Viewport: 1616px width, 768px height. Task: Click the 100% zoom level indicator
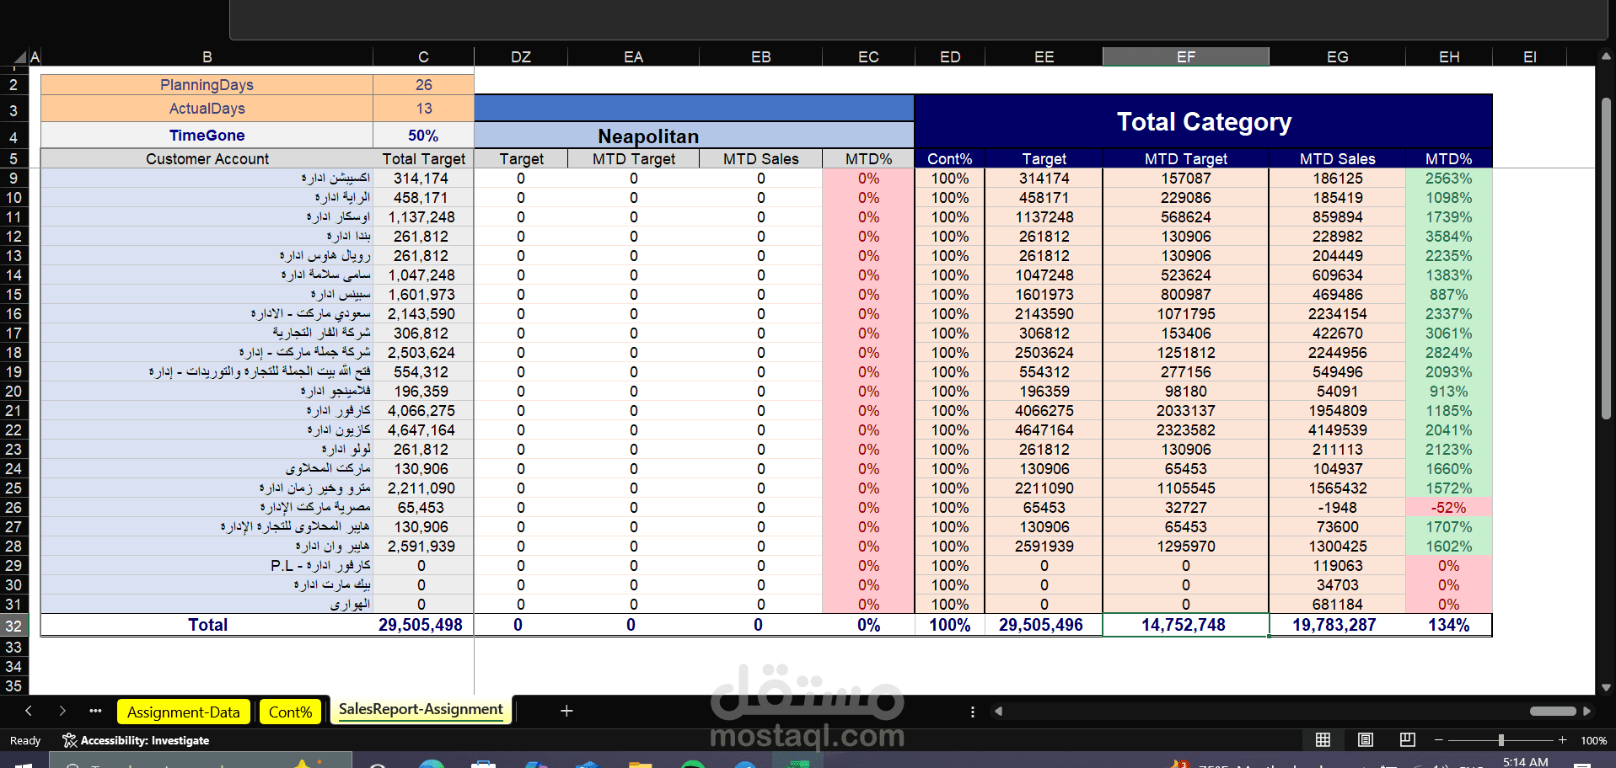click(x=1593, y=740)
